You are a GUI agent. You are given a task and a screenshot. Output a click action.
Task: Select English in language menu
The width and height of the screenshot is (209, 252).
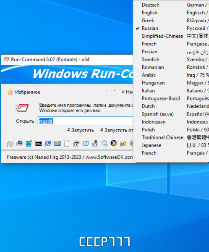[x=171, y=13]
